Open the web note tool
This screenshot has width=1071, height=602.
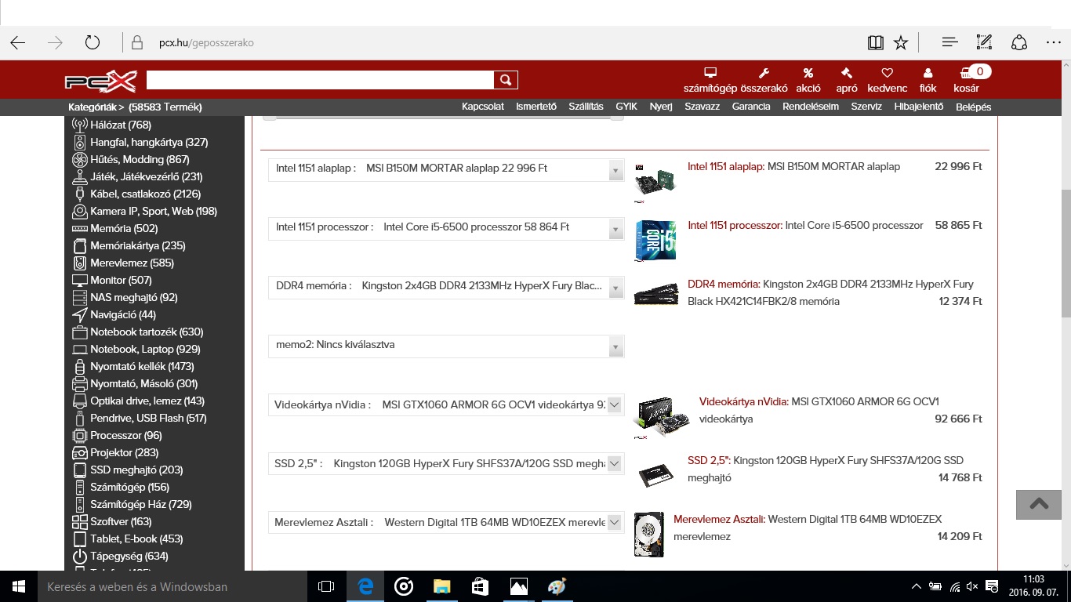985,43
